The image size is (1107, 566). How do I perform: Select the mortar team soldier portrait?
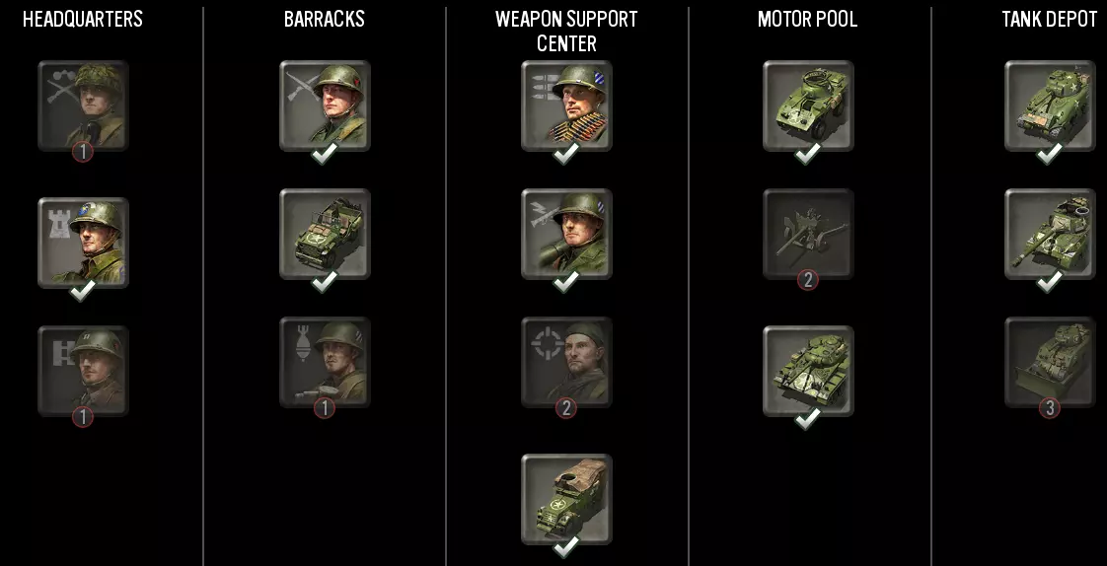325,362
